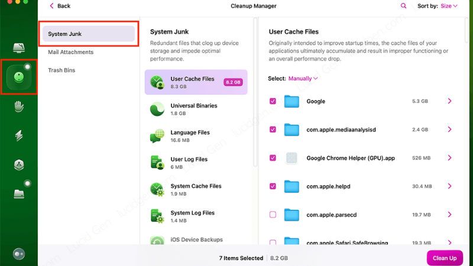Click the com.apple.helpd folder thumbnail

(291, 186)
